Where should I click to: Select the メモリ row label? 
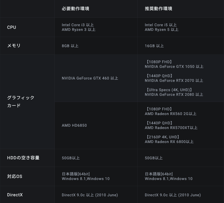14,45
